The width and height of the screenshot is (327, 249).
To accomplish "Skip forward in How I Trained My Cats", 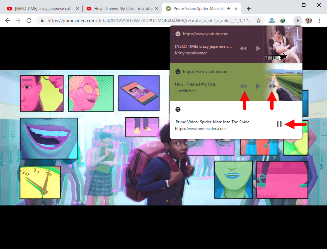I will click(272, 86).
